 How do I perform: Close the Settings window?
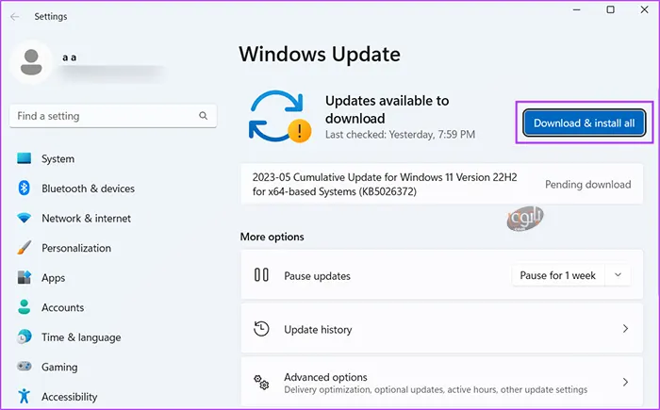coord(644,9)
